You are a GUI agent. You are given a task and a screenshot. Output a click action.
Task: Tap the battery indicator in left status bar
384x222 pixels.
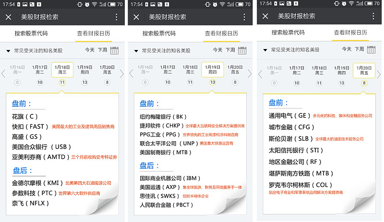pyautogui.click(x=111, y=4)
